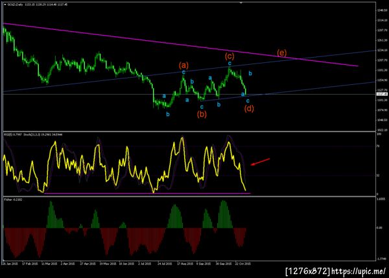This screenshot has width=389, height=278.
Task: Click the 1261.20 price axis value
Action: tap(382, 40)
